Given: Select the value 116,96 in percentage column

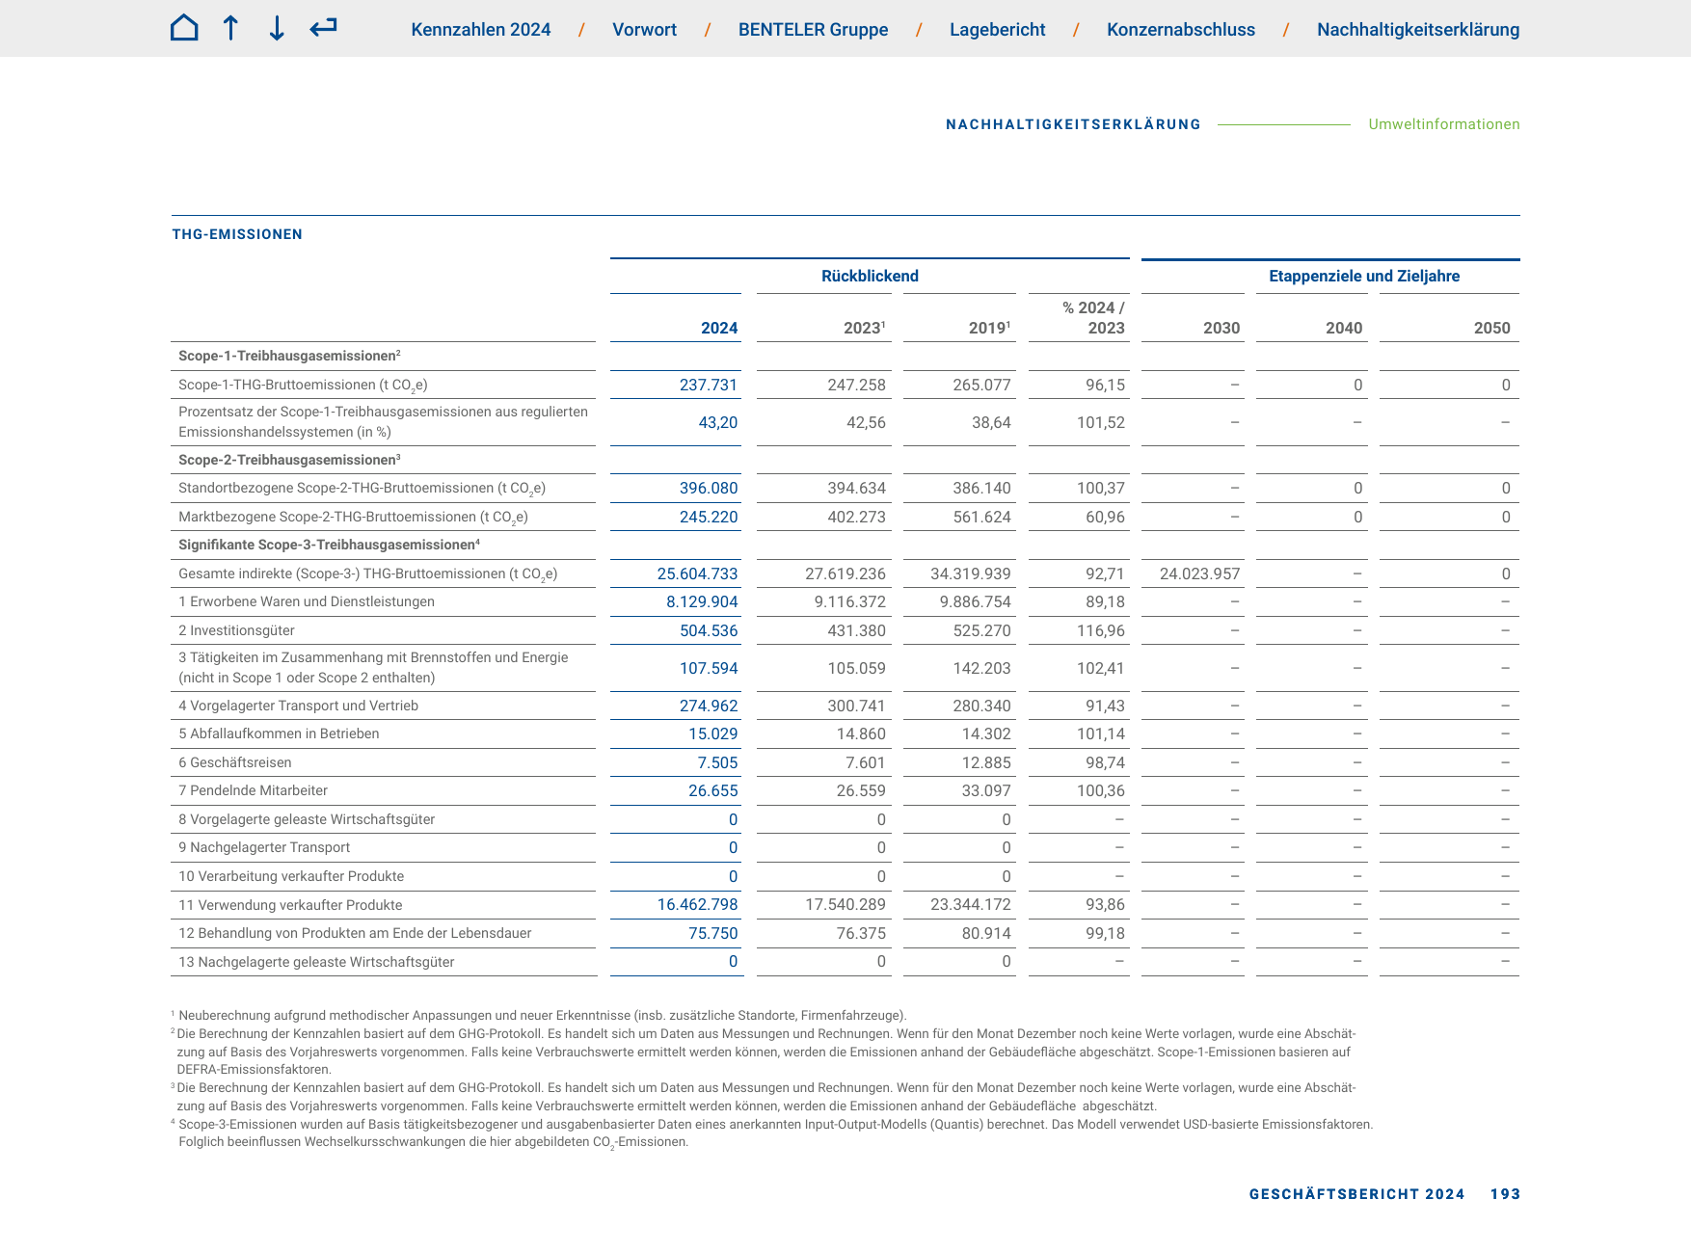Looking at the screenshot, I should (x=1101, y=630).
